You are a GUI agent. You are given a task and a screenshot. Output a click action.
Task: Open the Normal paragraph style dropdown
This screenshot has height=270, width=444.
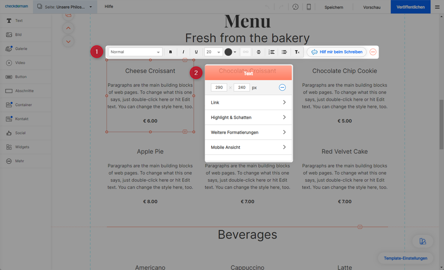pyautogui.click(x=135, y=52)
